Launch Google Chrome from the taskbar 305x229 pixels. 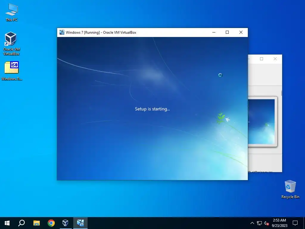click(x=51, y=223)
